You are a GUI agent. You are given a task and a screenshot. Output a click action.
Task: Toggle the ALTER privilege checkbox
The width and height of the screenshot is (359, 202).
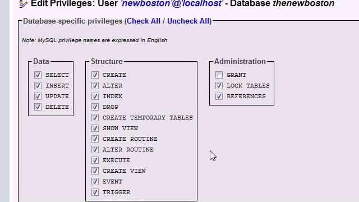click(95, 86)
